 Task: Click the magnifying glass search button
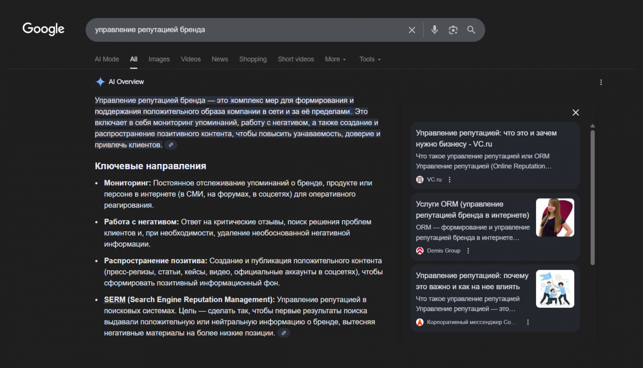tap(471, 30)
